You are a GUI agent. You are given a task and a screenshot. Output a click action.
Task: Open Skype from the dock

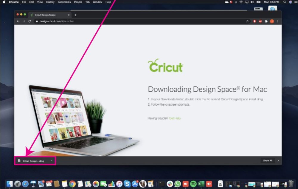click(x=127, y=184)
